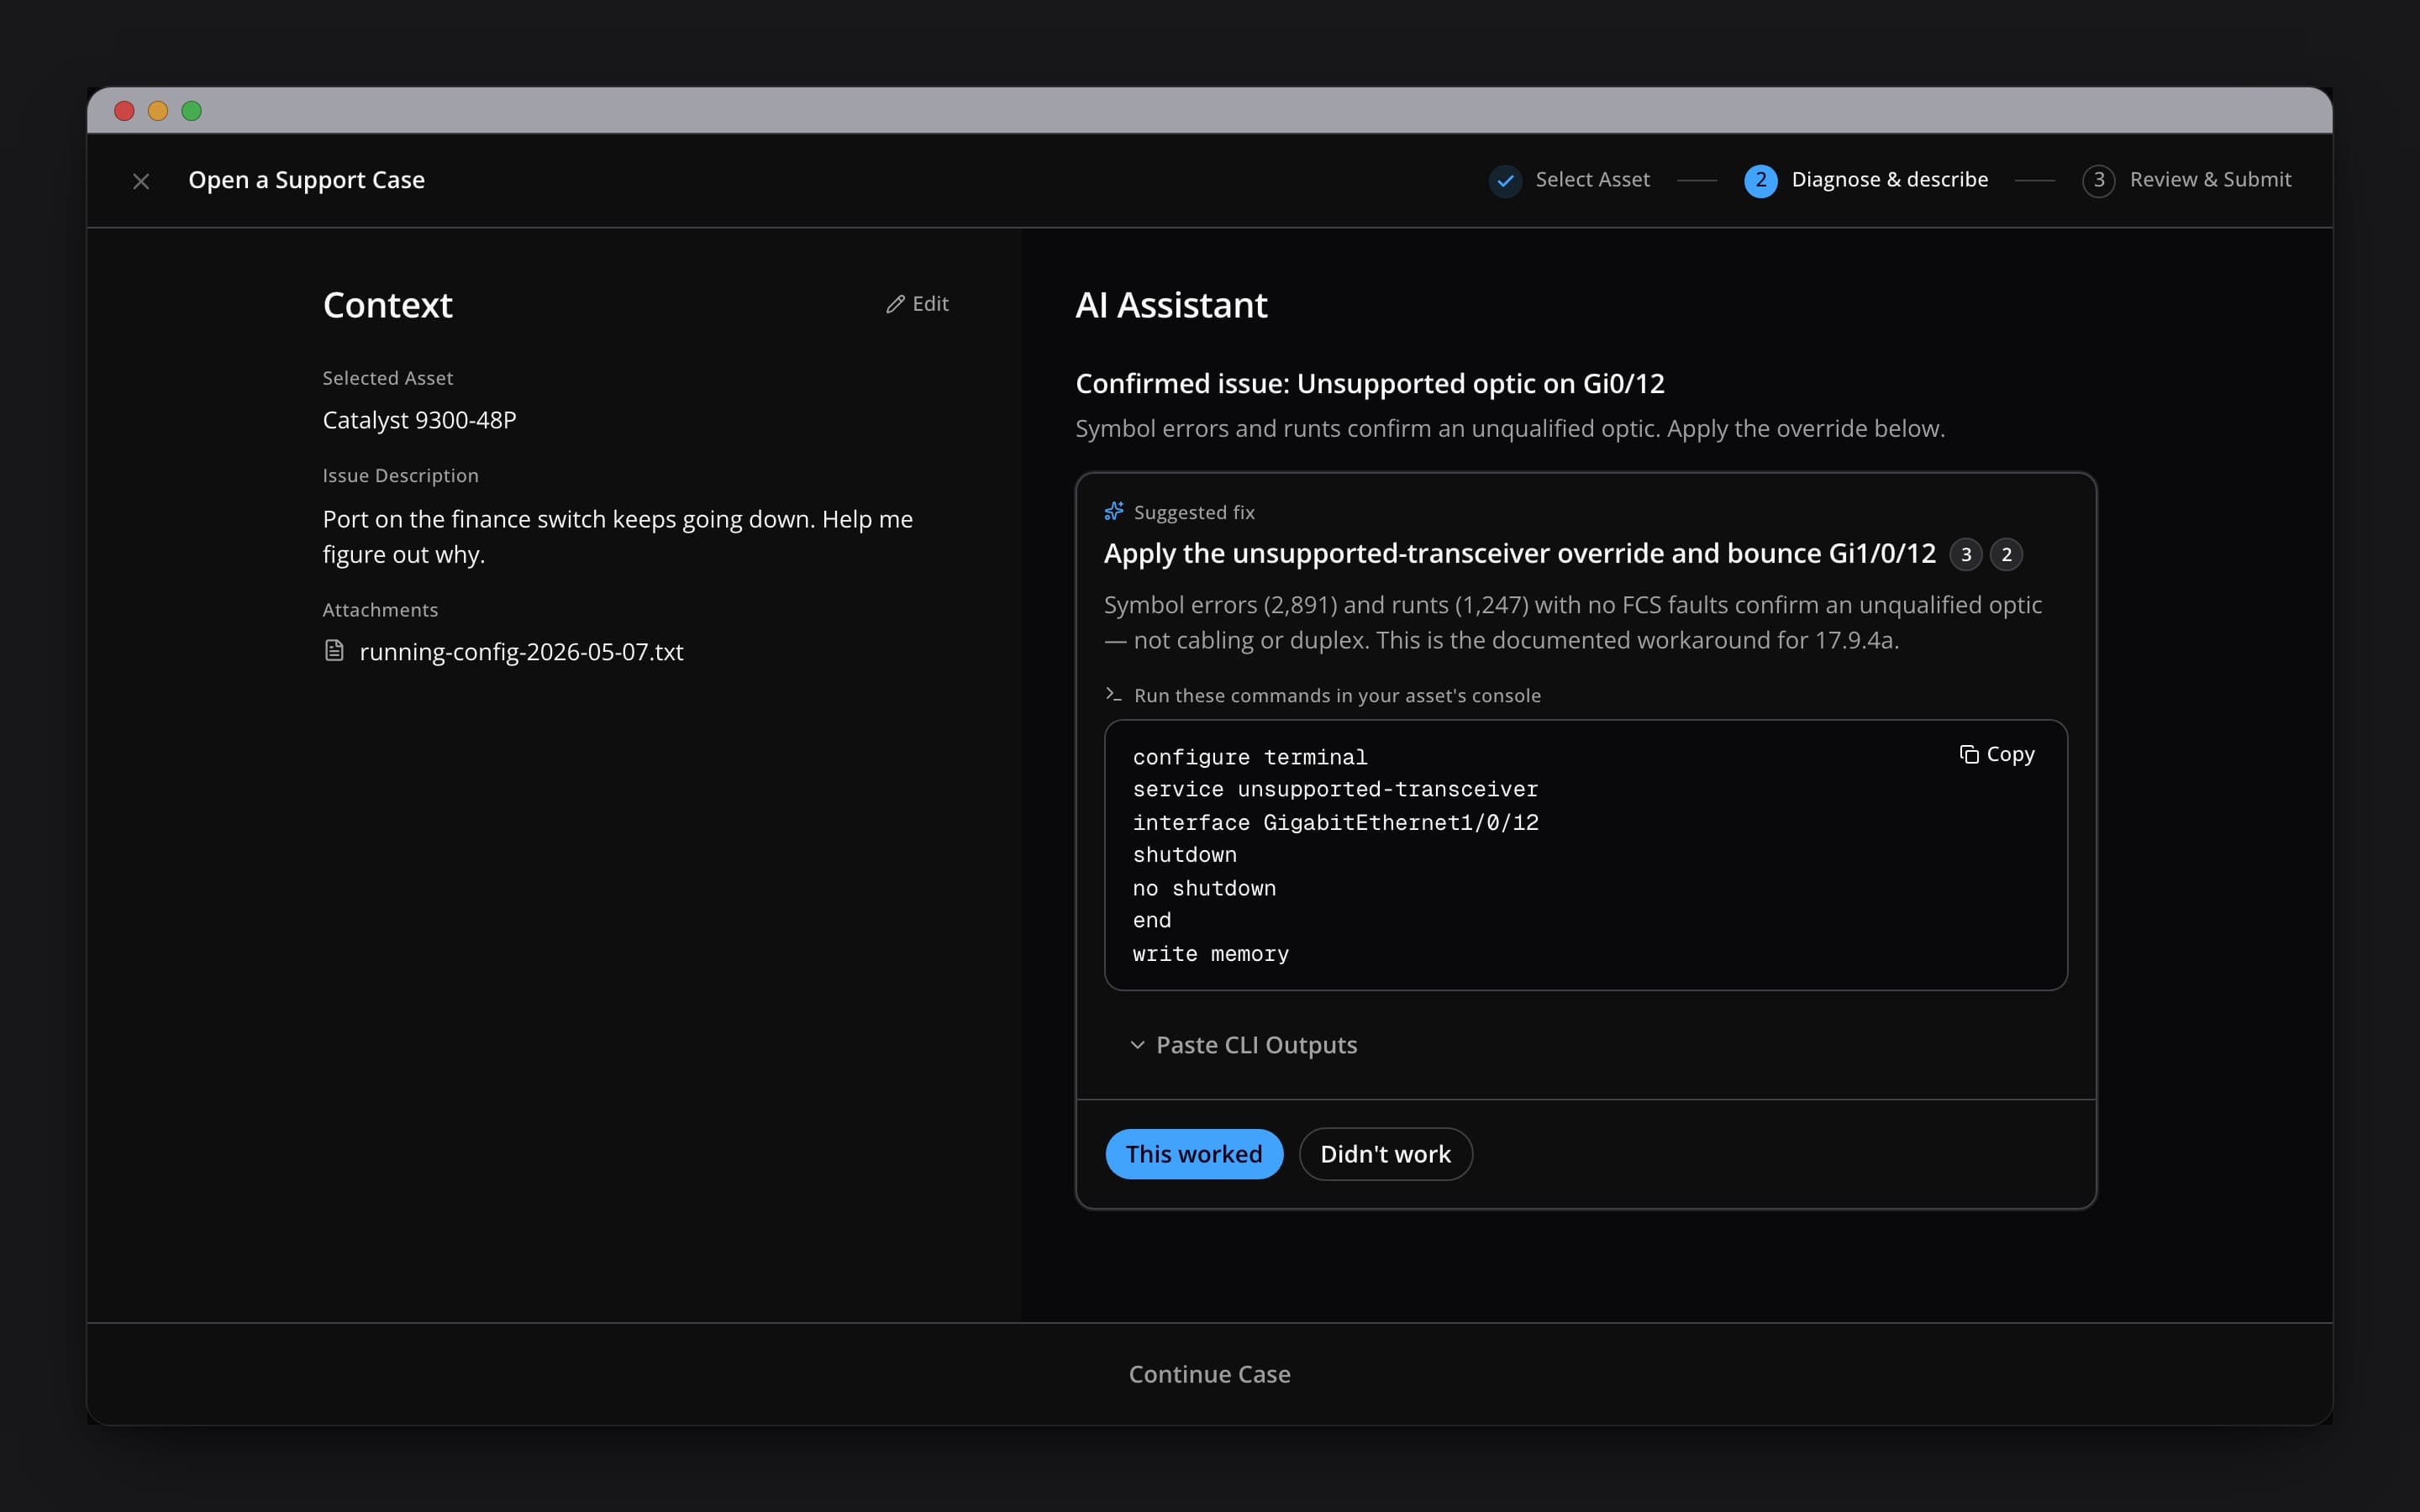Click the issue description text about finance switch

(617, 536)
